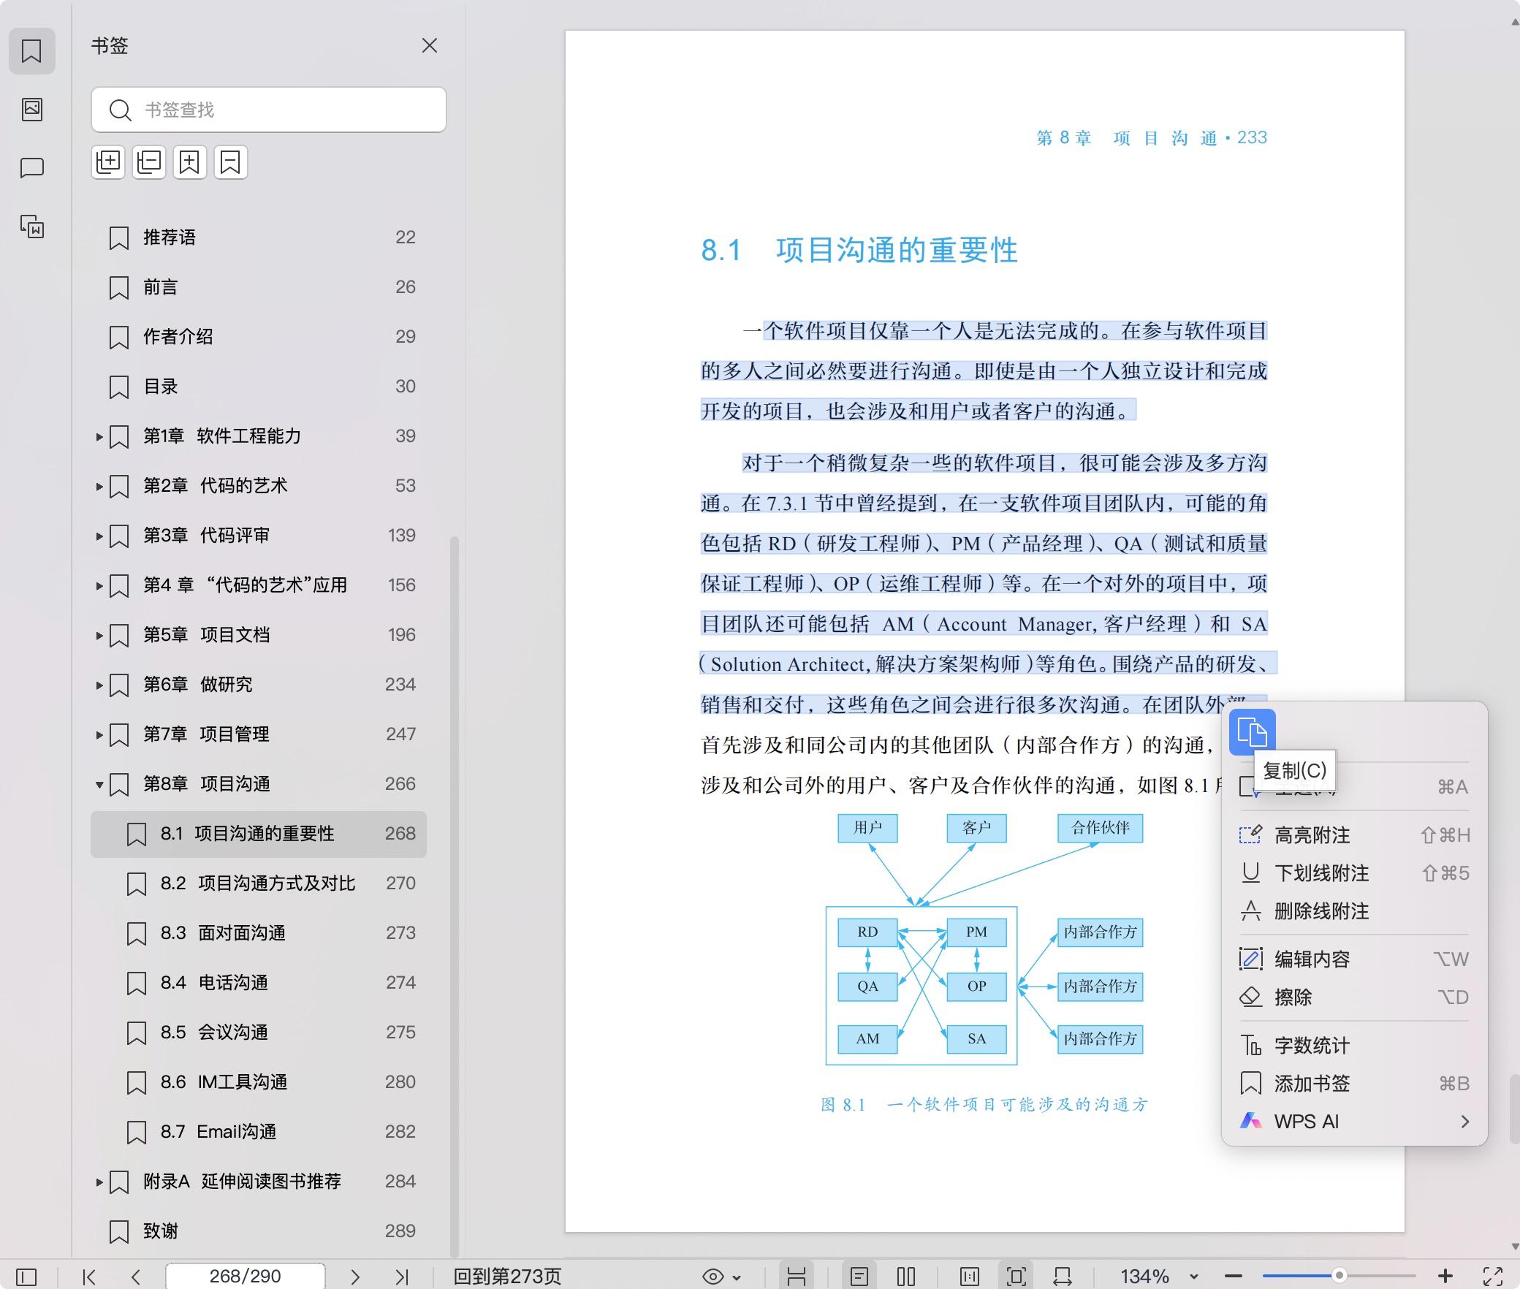Open bookmark 8.3 面对面沟通
1520x1289 pixels.
241,933
